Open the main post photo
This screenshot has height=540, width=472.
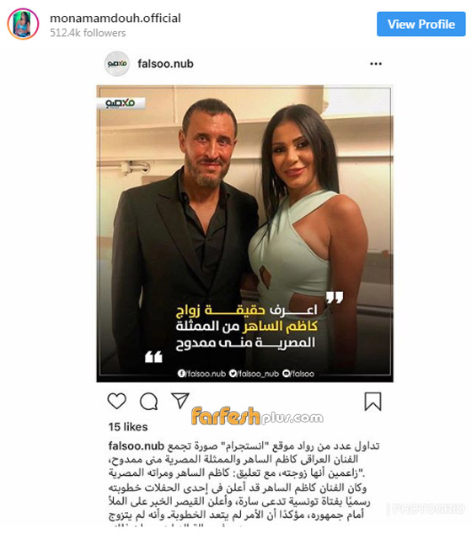(244, 234)
